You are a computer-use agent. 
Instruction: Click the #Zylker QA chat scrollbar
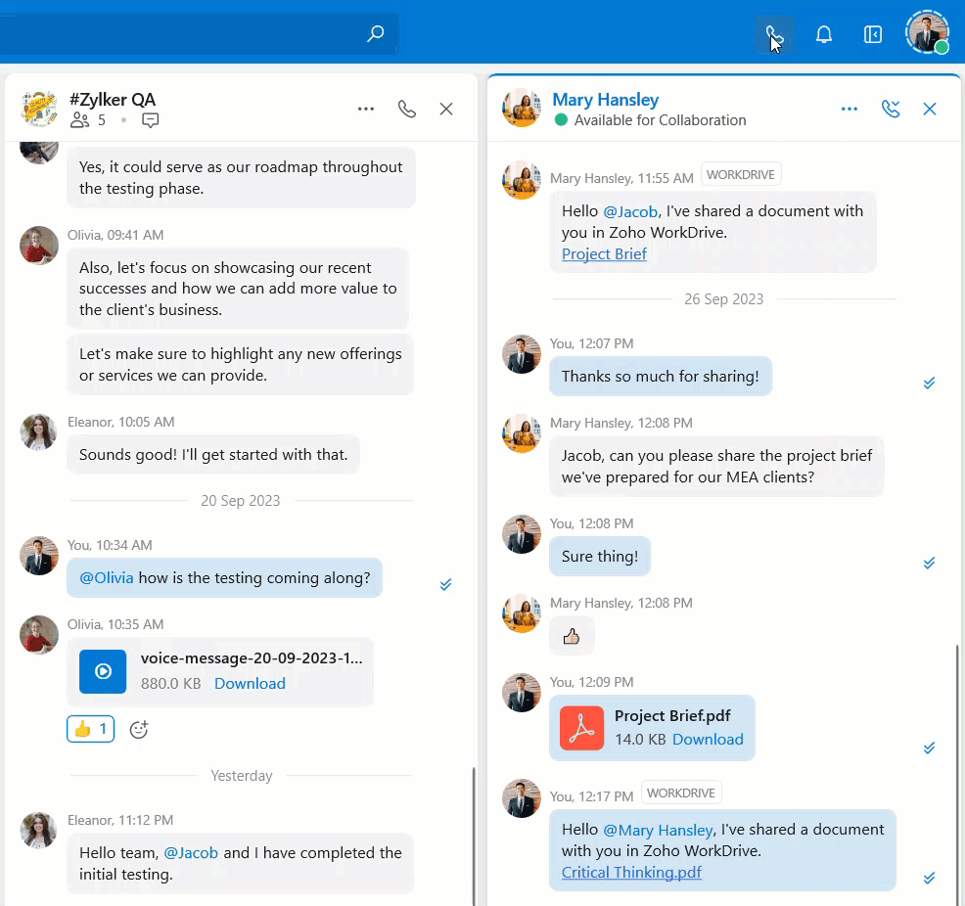[x=474, y=836]
